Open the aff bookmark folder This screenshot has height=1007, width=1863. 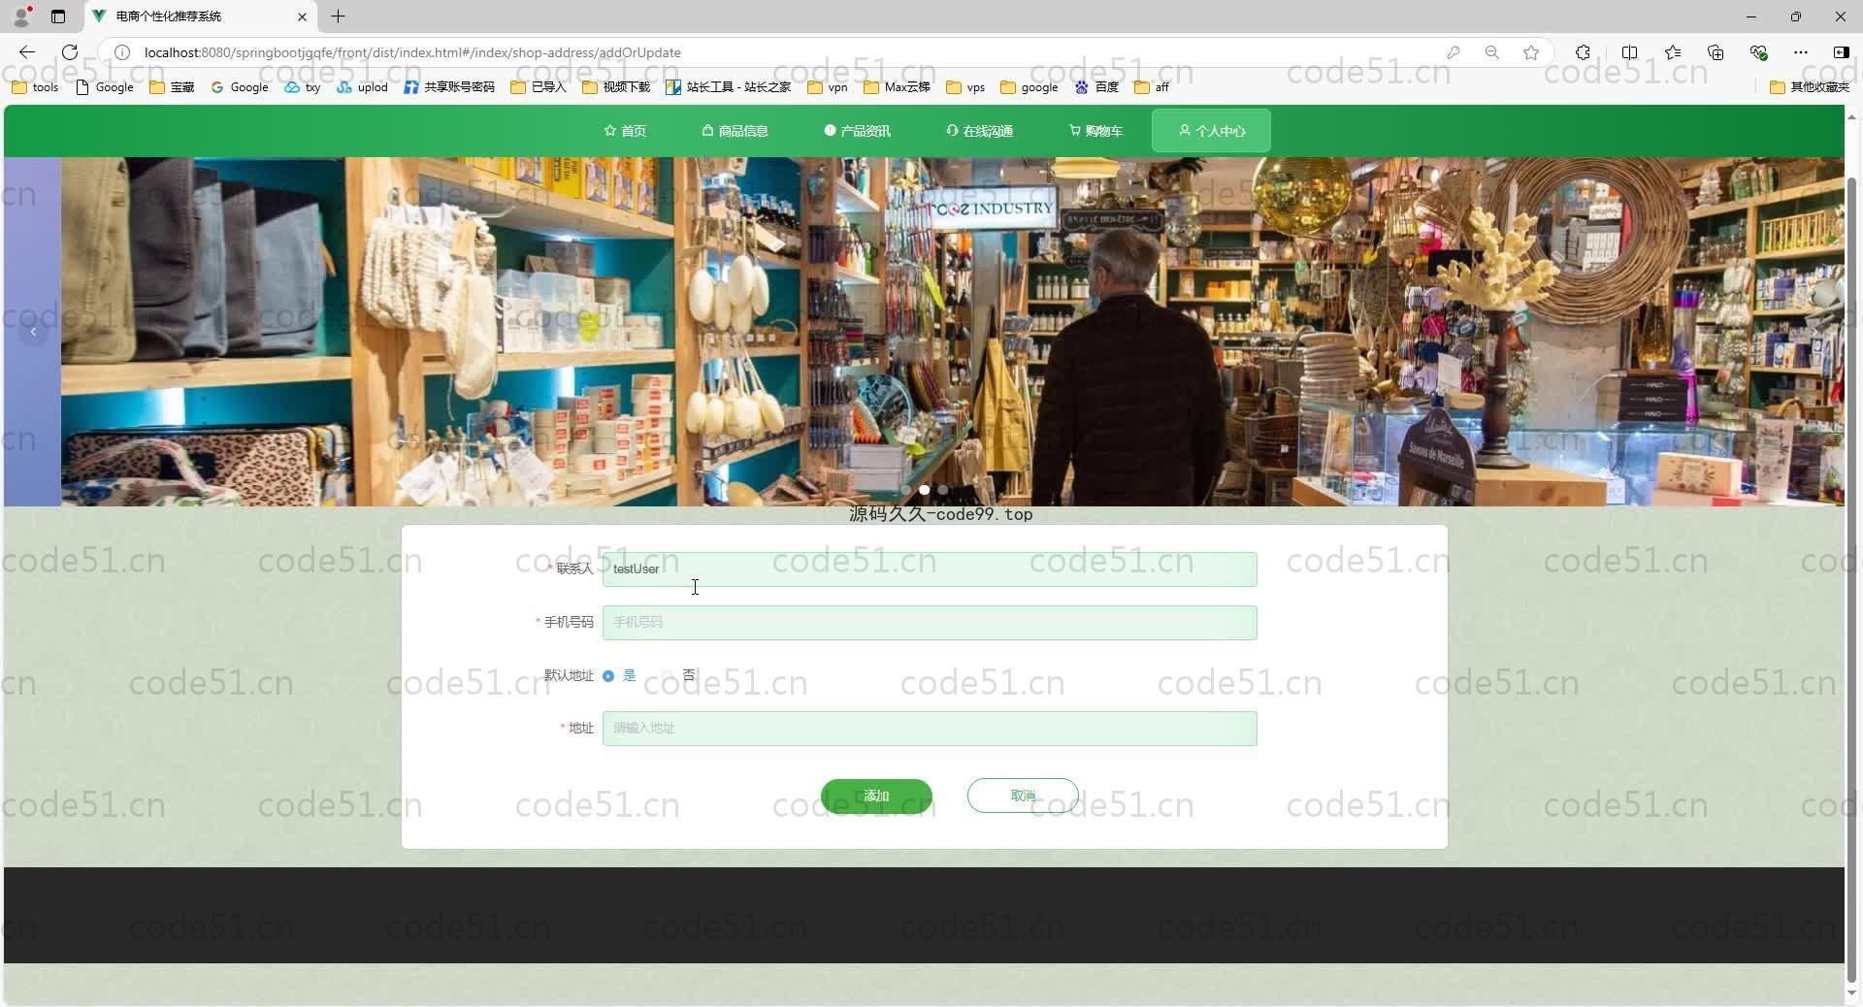click(1152, 87)
